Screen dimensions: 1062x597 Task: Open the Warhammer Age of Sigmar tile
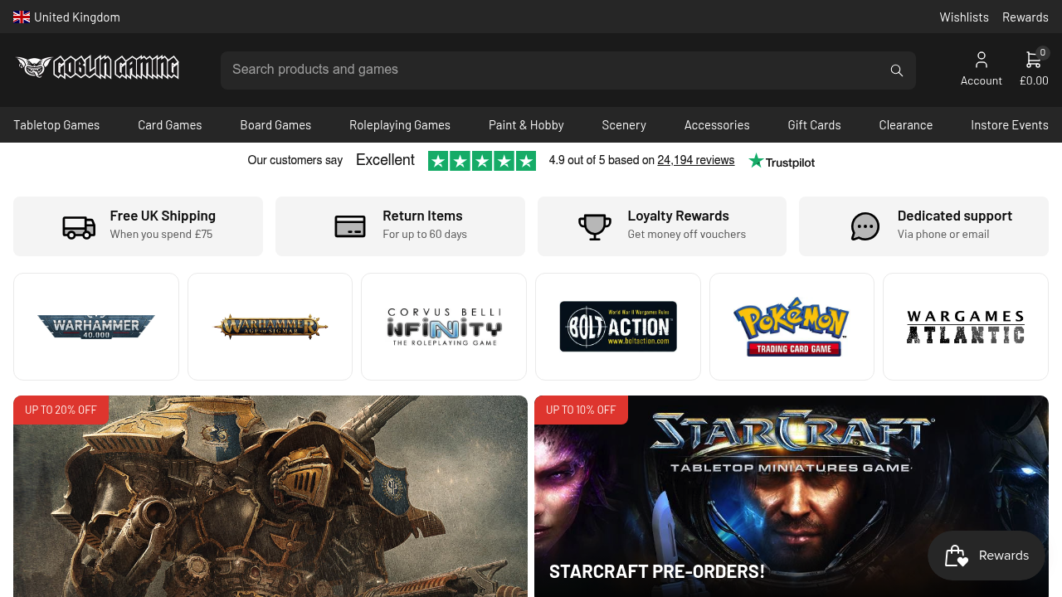[x=270, y=327]
